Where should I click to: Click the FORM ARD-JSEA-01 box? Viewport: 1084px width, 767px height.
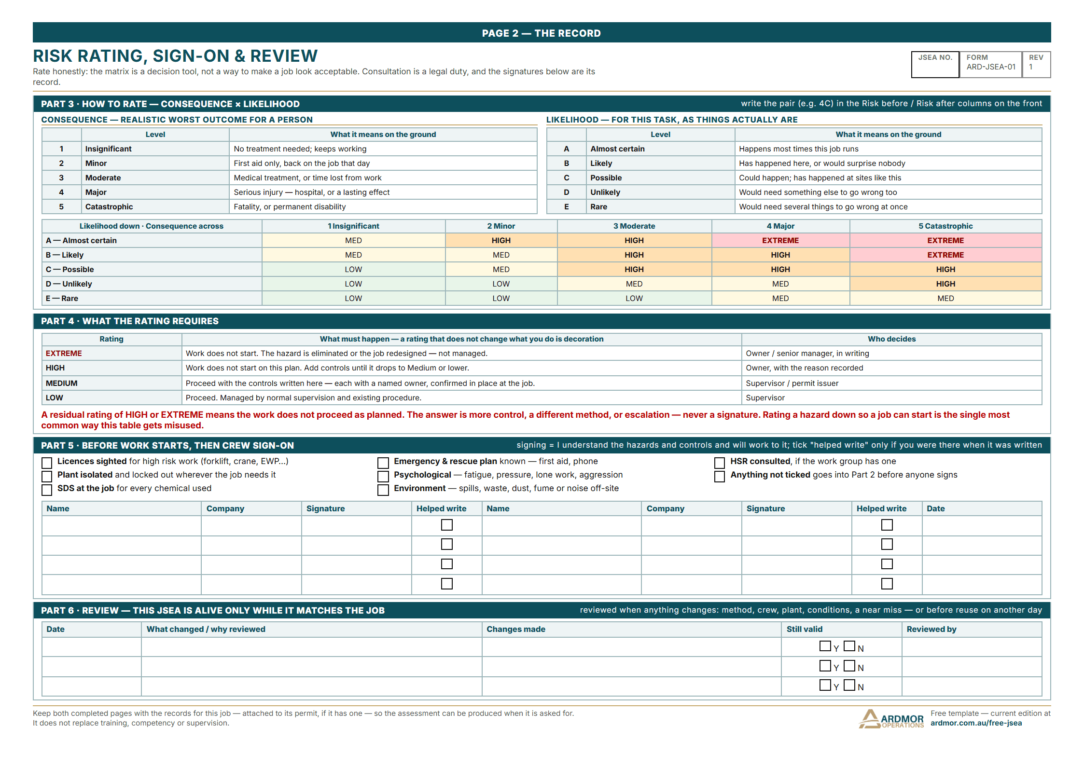tap(990, 65)
